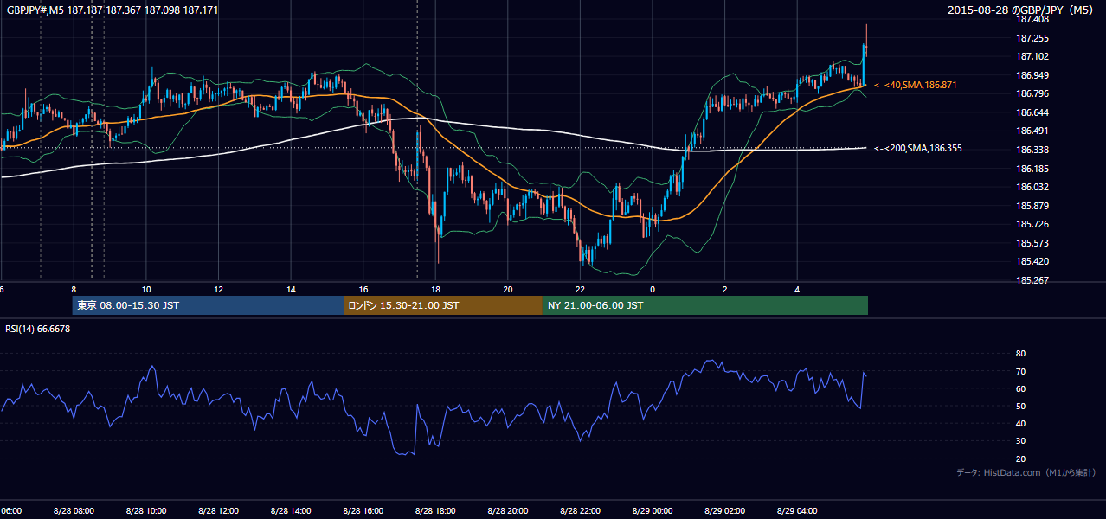Click price axis value 186.644
This screenshot has height=519, width=1106.
coord(1032,112)
